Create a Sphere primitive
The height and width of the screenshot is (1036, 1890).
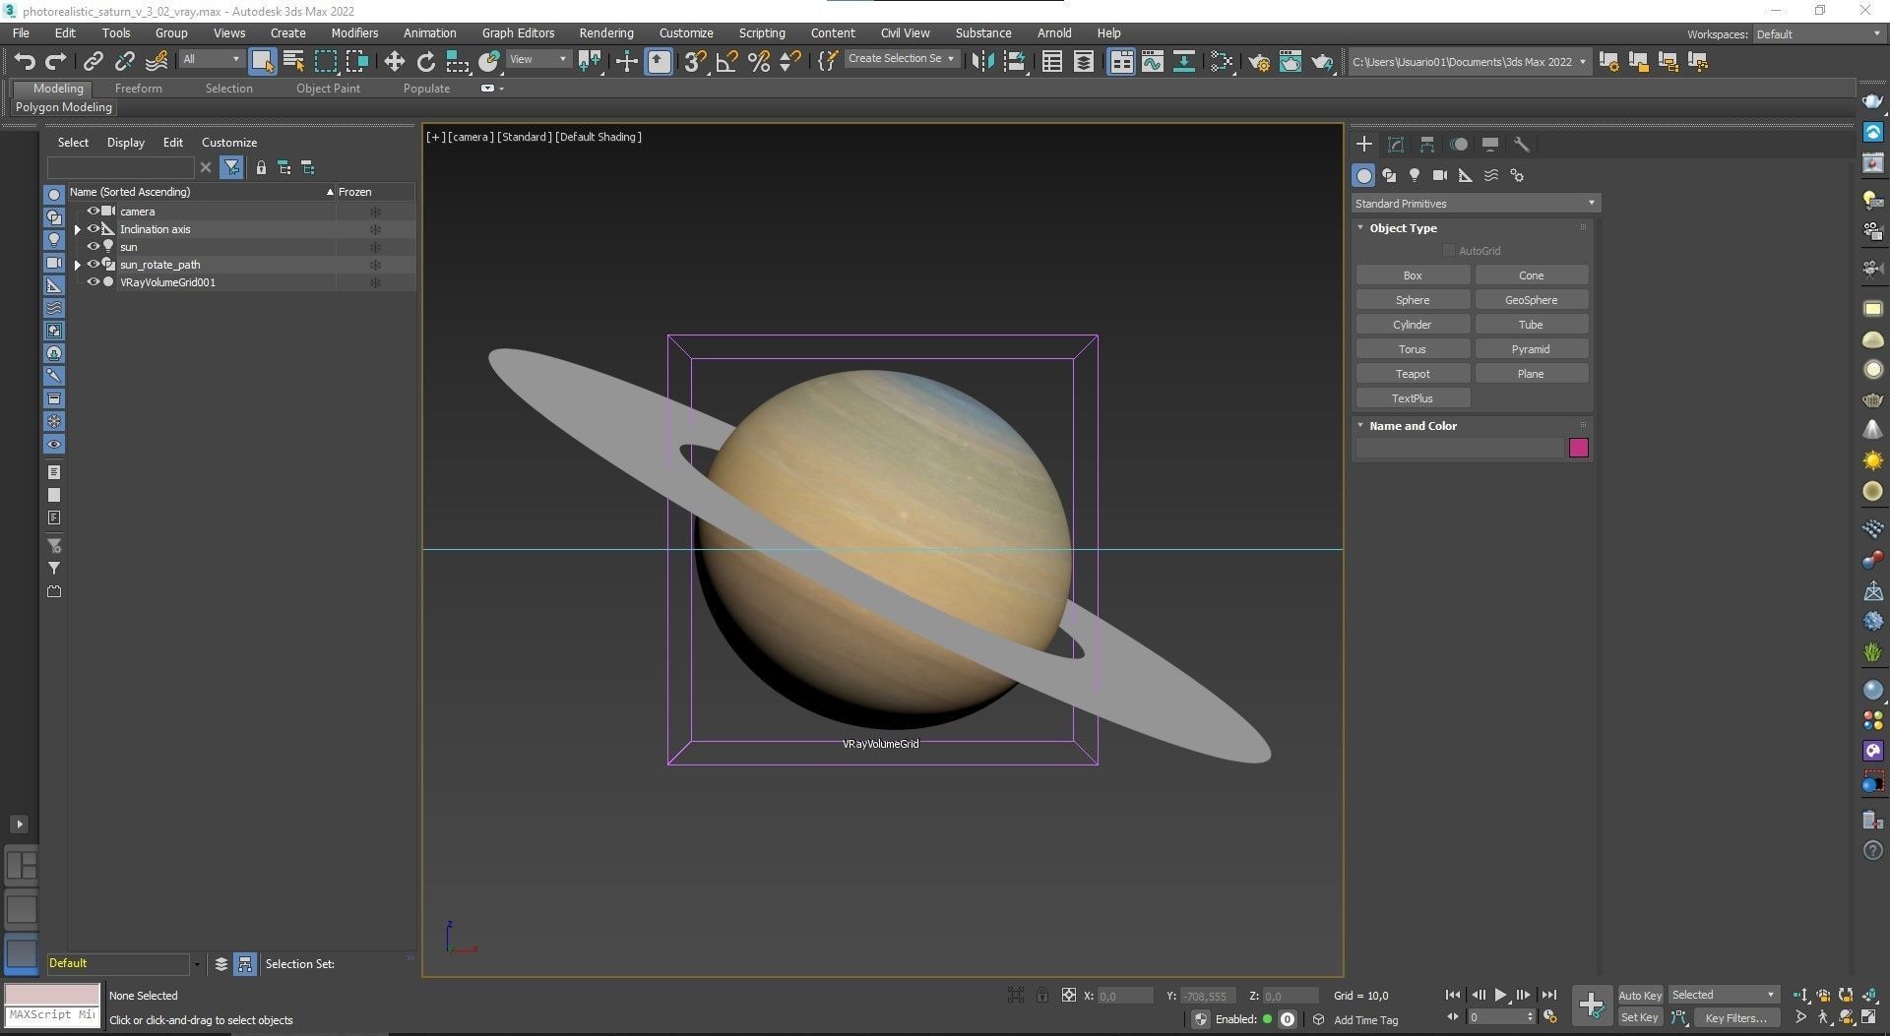[x=1413, y=300]
